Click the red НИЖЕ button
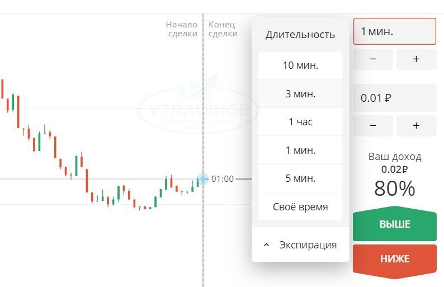Image resolution: width=444 pixels, height=287 pixels. point(394,258)
